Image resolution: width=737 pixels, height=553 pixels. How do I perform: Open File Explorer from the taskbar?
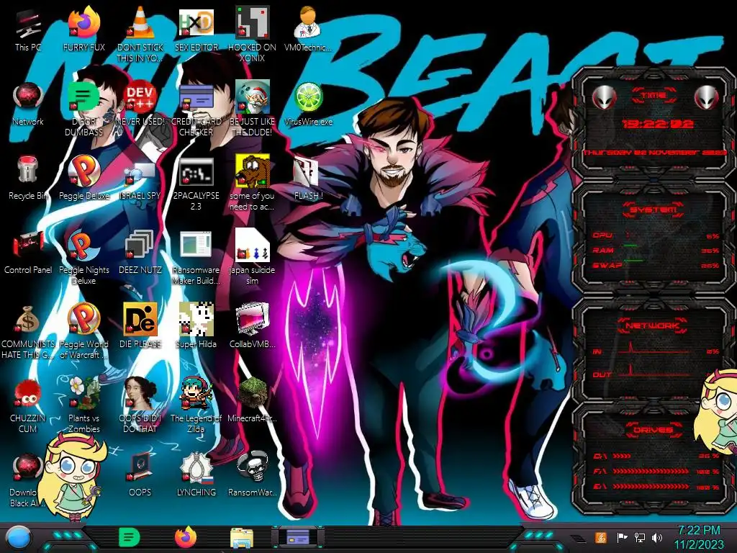242,538
